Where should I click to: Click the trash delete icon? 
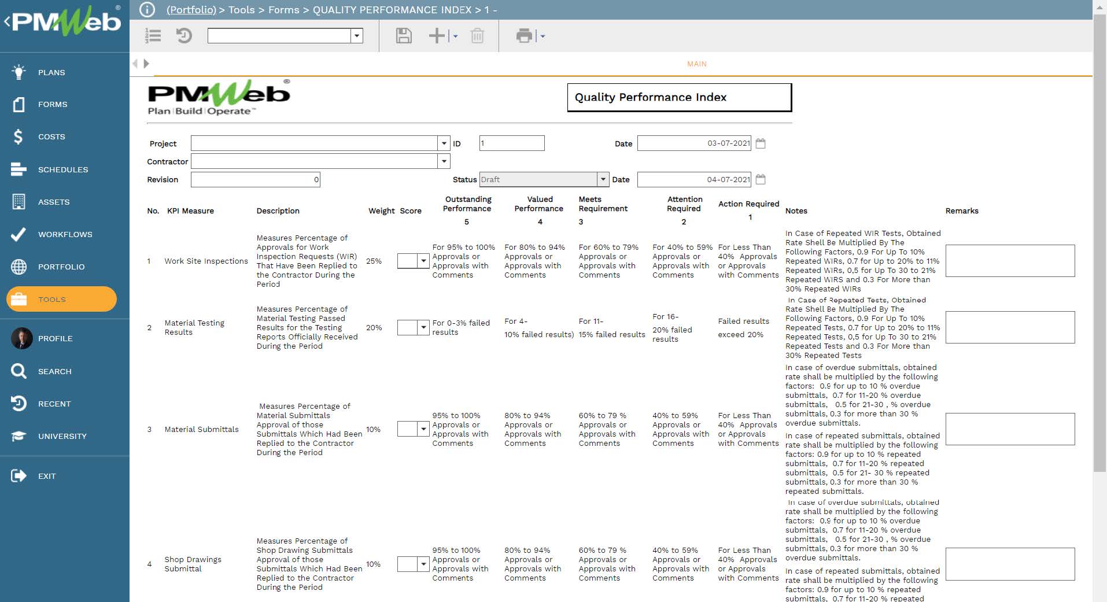tap(477, 36)
